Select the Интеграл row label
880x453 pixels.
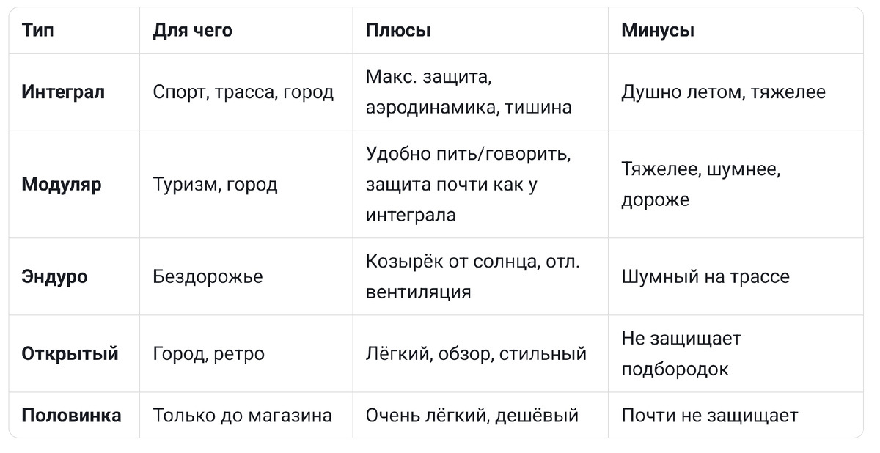point(63,92)
